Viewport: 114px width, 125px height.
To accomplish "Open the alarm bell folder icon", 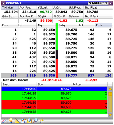I will pyautogui.click(x=29, y=121).
